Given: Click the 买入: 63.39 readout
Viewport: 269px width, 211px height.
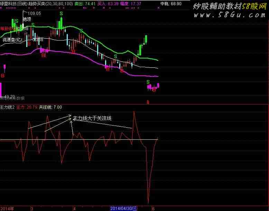Looking at the screenshot, I should (x=108, y=3).
